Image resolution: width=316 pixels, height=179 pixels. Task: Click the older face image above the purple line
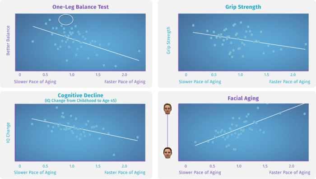(167, 109)
